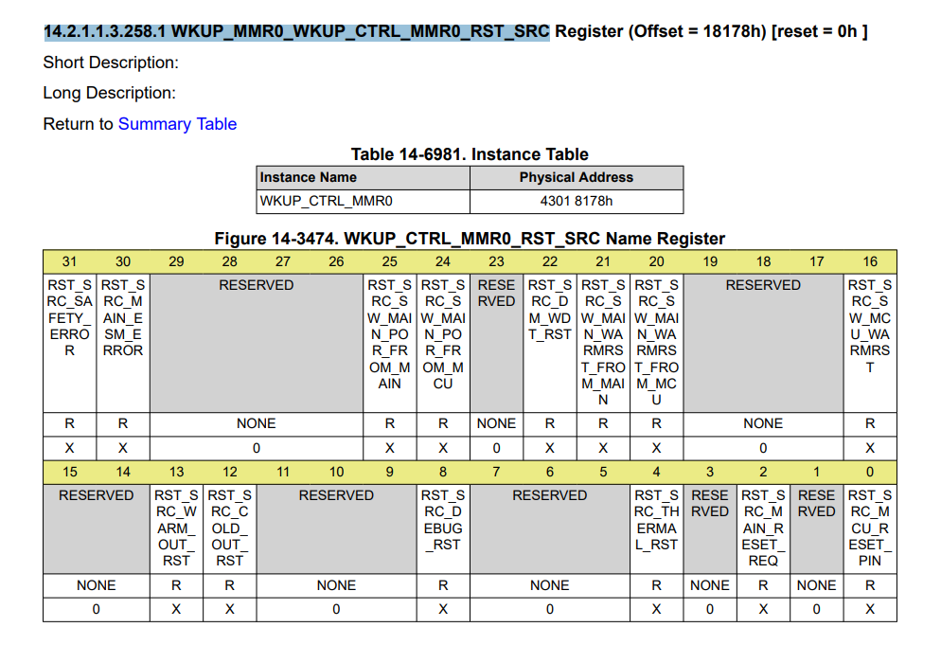This screenshot has width=941, height=645.
Task: Click bit number 16 in the header row
Action: coord(870,261)
